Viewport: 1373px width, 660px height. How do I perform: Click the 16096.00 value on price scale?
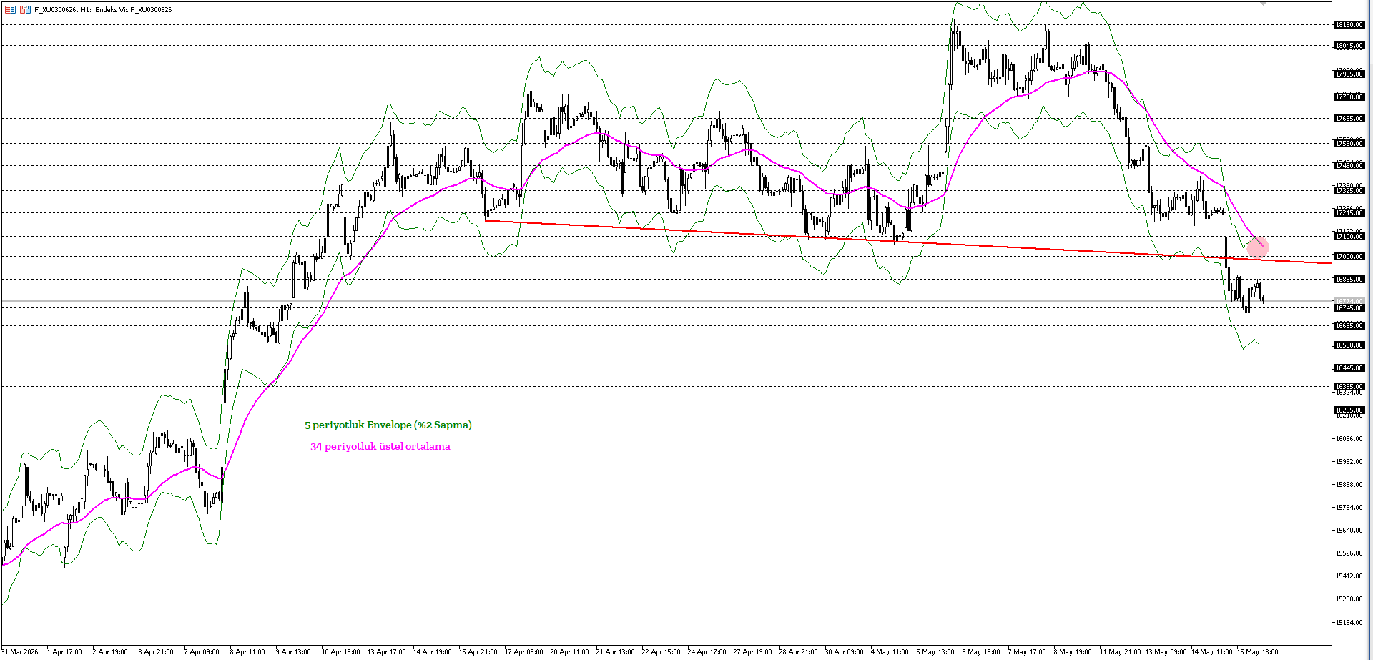[1349, 439]
